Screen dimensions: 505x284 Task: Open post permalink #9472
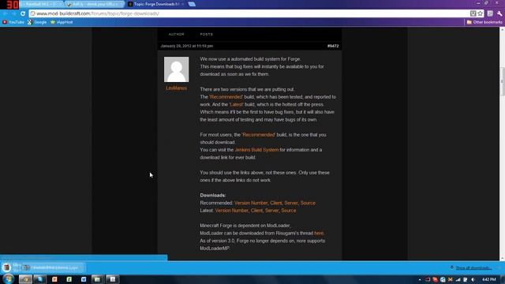click(x=333, y=46)
